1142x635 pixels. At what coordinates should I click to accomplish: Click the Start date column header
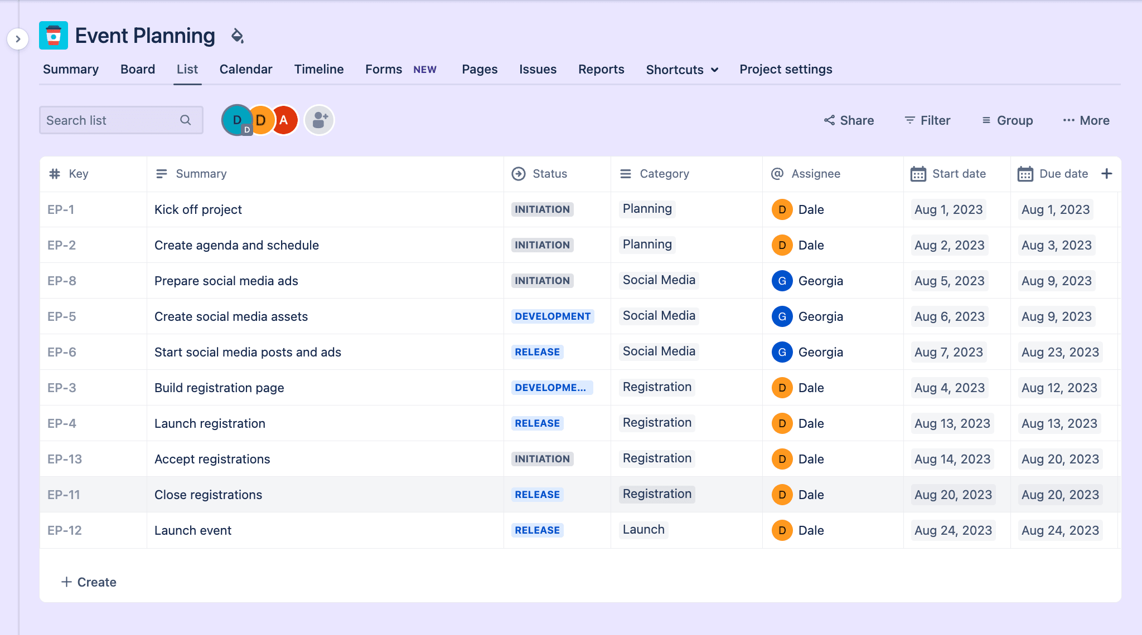click(x=948, y=174)
